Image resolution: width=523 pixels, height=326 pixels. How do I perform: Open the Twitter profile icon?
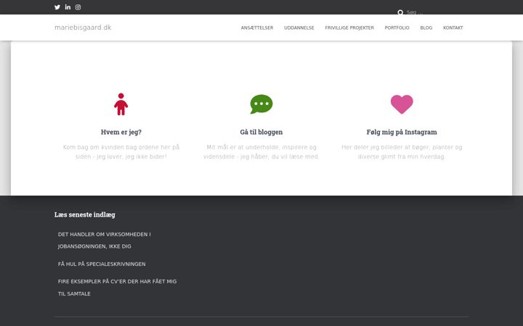(57, 7)
